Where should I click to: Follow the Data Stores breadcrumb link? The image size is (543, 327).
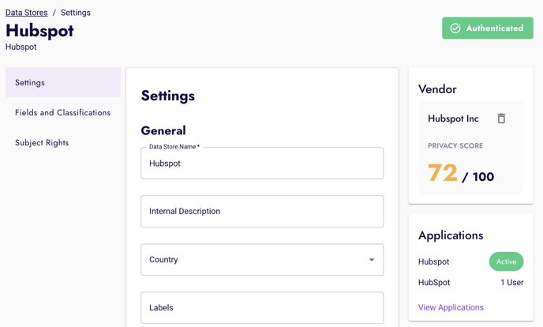click(26, 13)
